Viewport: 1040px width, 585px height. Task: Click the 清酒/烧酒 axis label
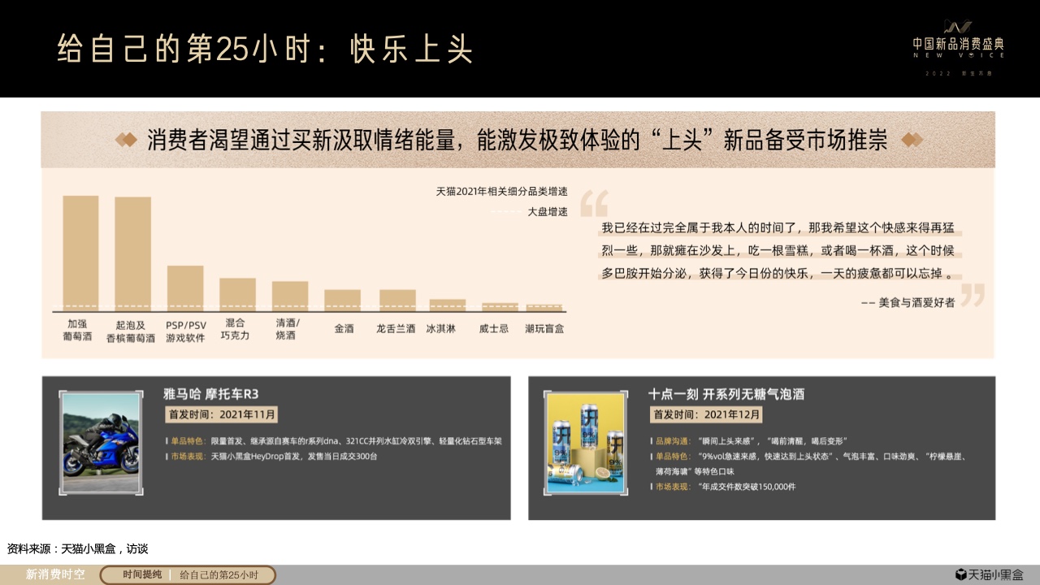288,329
